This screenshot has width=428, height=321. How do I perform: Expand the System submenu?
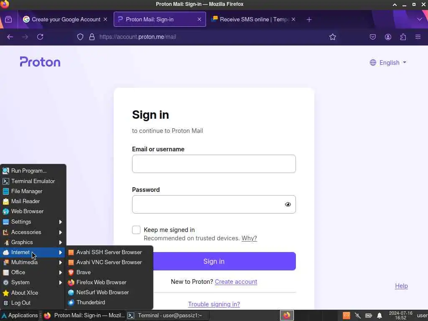pyautogui.click(x=33, y=282)
